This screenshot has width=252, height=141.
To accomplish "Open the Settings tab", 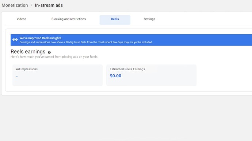I will (x=149, y=19).
